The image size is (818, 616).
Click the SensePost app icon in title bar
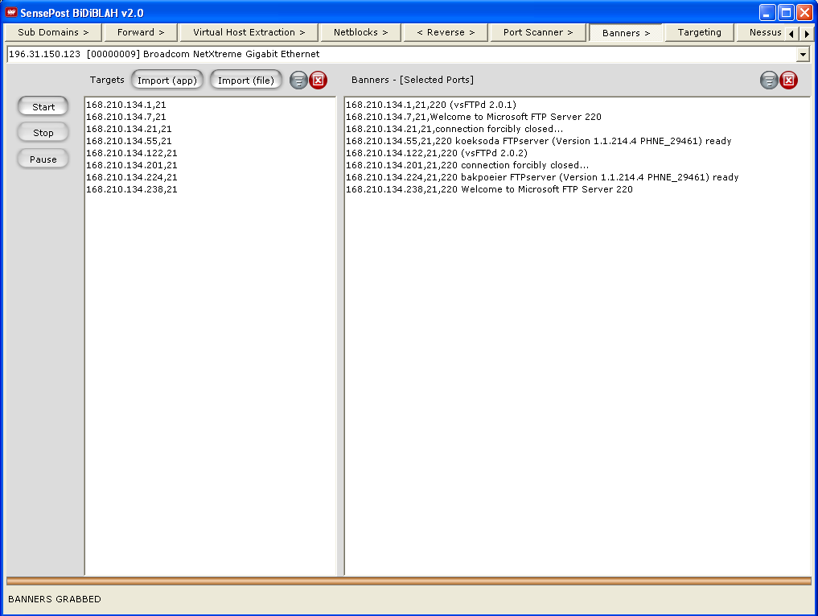pyautogui.click(x=11, y=12)
